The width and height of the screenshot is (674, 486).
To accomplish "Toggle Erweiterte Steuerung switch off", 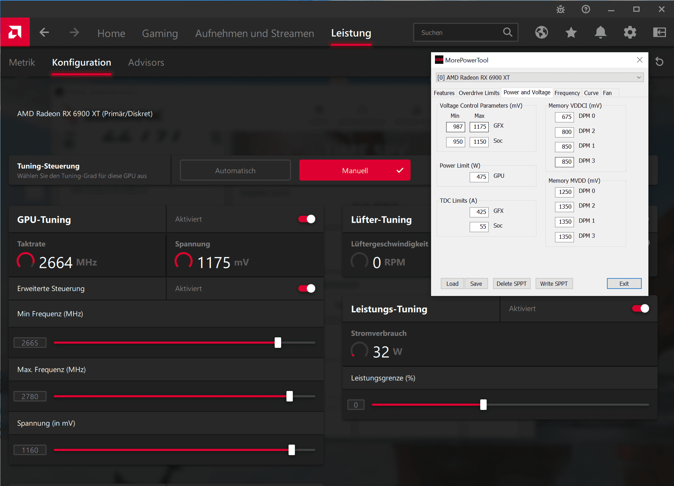I will 307,289.
